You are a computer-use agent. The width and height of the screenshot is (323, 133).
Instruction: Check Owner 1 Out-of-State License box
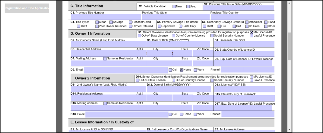139,36
